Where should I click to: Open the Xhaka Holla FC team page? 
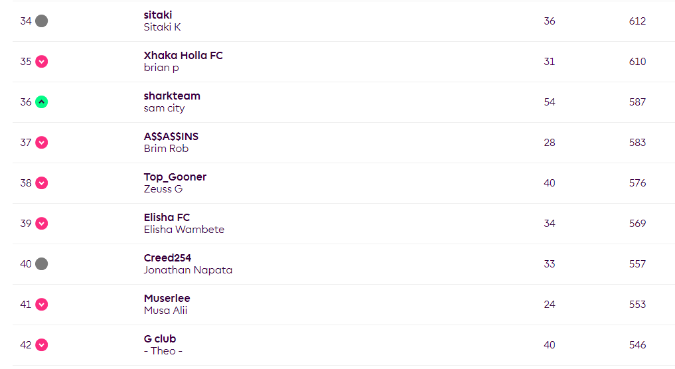tap(183, 55)
